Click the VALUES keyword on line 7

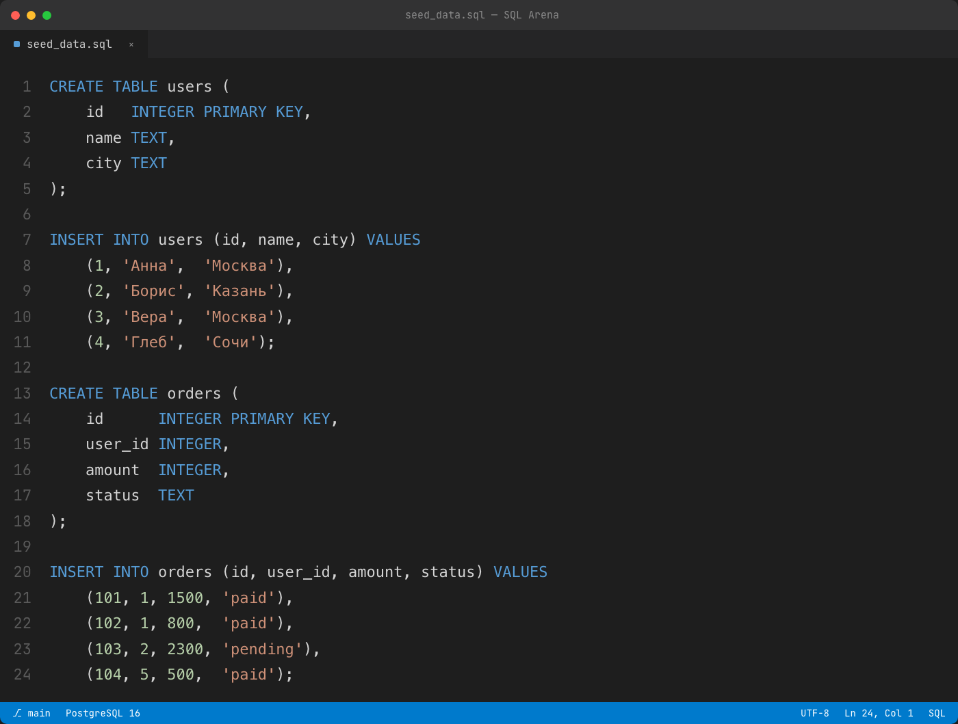393,240
